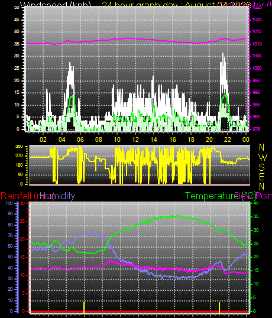Click the 18 hour label on time axis

191,139
